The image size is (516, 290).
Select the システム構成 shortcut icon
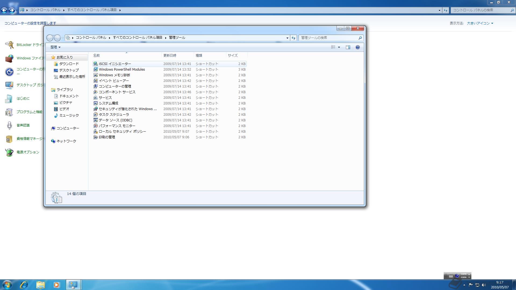[95, 103]
